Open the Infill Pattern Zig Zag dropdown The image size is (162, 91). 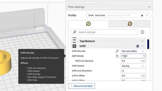(x=133, y=66)
